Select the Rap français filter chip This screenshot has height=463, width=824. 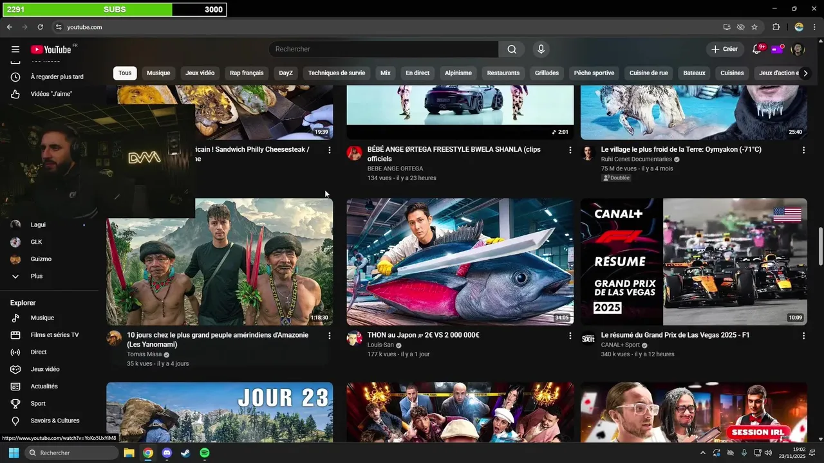pos(247,73)
